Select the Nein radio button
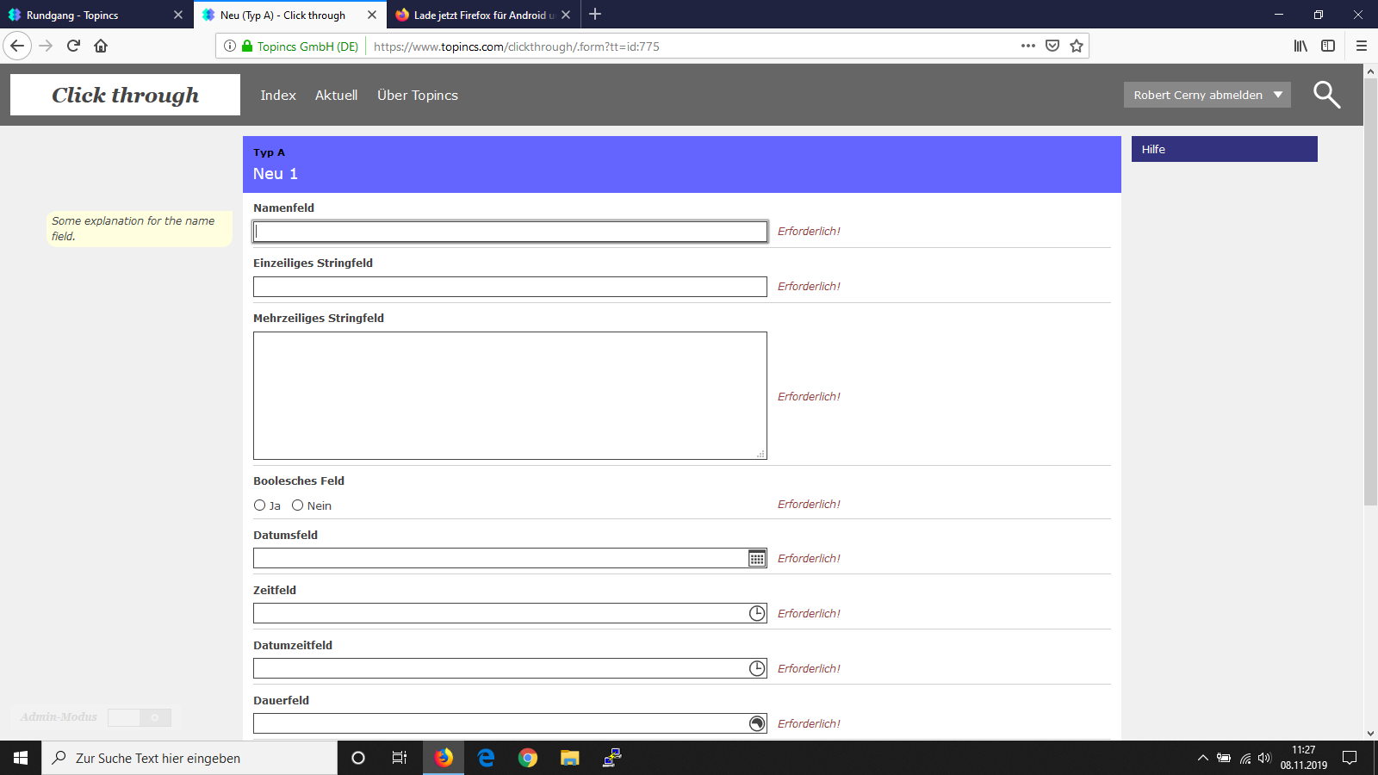 pyautogui.click(x=297, y=505)
